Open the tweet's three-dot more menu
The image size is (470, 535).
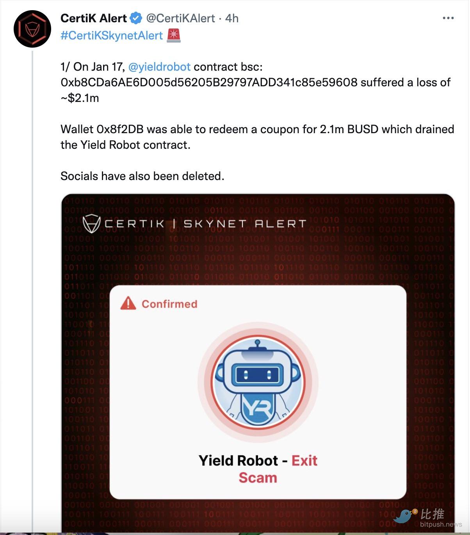(448, 18)
